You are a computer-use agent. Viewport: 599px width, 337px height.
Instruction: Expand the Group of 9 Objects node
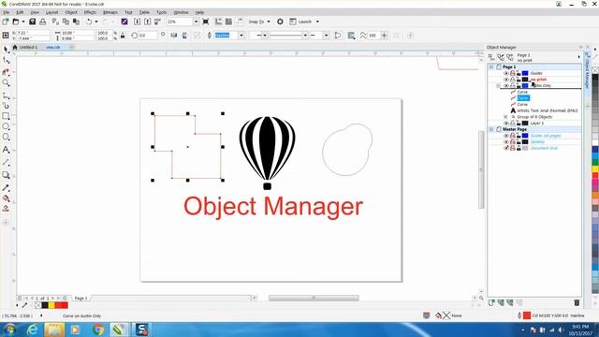pos(505,117)
